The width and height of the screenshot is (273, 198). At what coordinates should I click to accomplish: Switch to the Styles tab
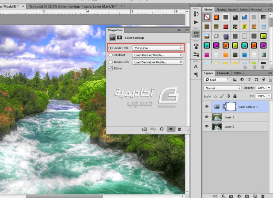coord(208,10)
